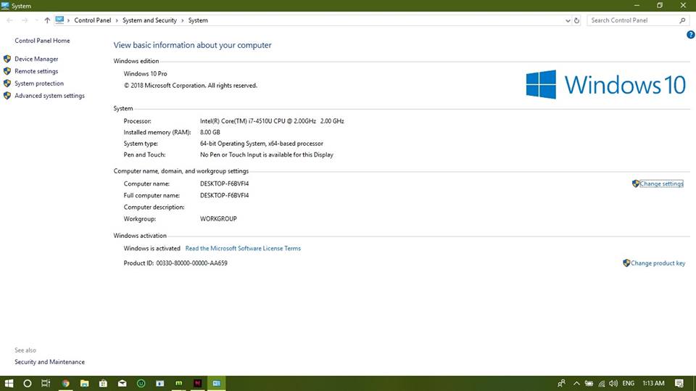Select Control Panel in the breadcrumb
The height and width of the screenshot is (391, 696).
[92, 20]
